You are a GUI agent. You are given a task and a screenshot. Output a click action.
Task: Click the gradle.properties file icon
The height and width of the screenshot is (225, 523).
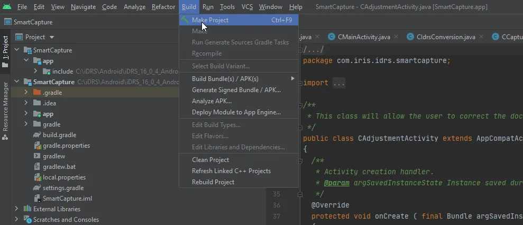(38, 146)
